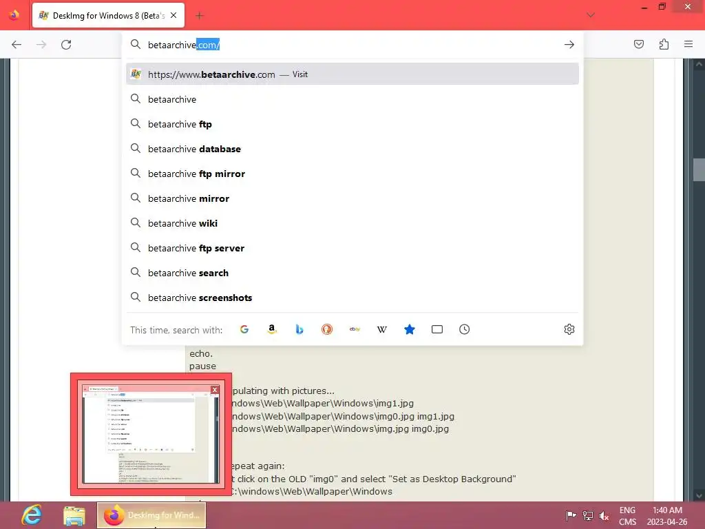This screenshot has height=529, width=705.
Task: Search this time with eBay
Action: tap(355, 329)
